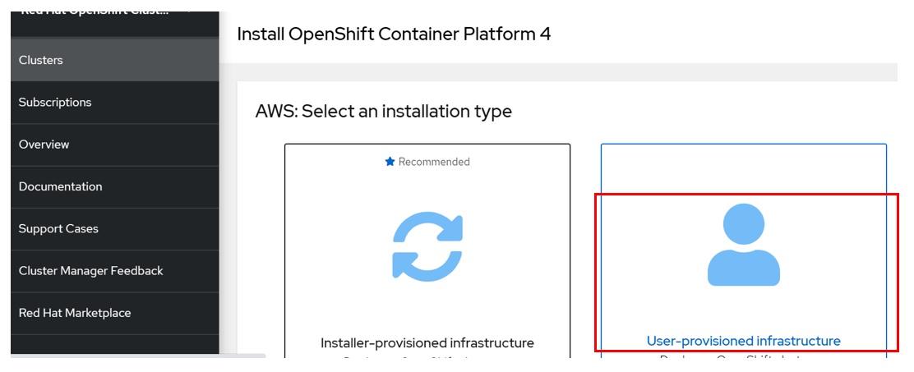Click the AWS: Select an installation type heading
Image resolution: width=914 pixels, height=372 pixels.
(384, 111)
